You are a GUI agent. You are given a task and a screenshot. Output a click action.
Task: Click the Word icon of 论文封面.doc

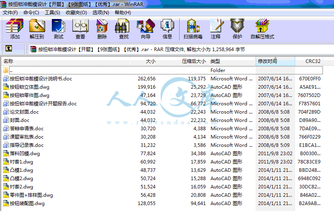[x=6, y=112]
